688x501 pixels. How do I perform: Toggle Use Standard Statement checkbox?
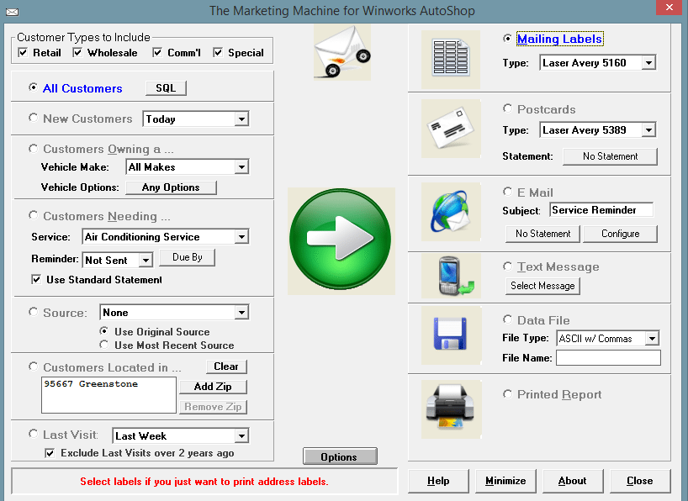36,279
